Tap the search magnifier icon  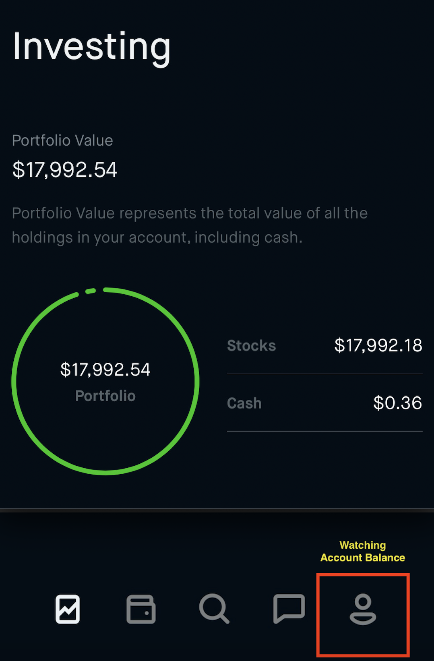214,609
